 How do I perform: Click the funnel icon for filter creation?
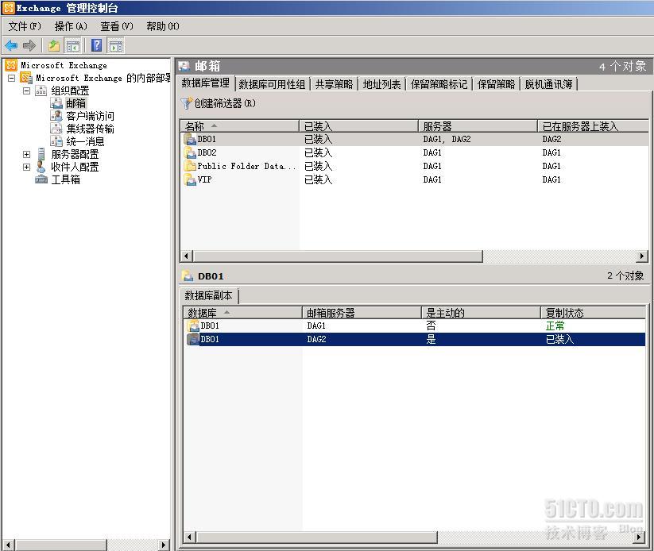pos(186,103)
